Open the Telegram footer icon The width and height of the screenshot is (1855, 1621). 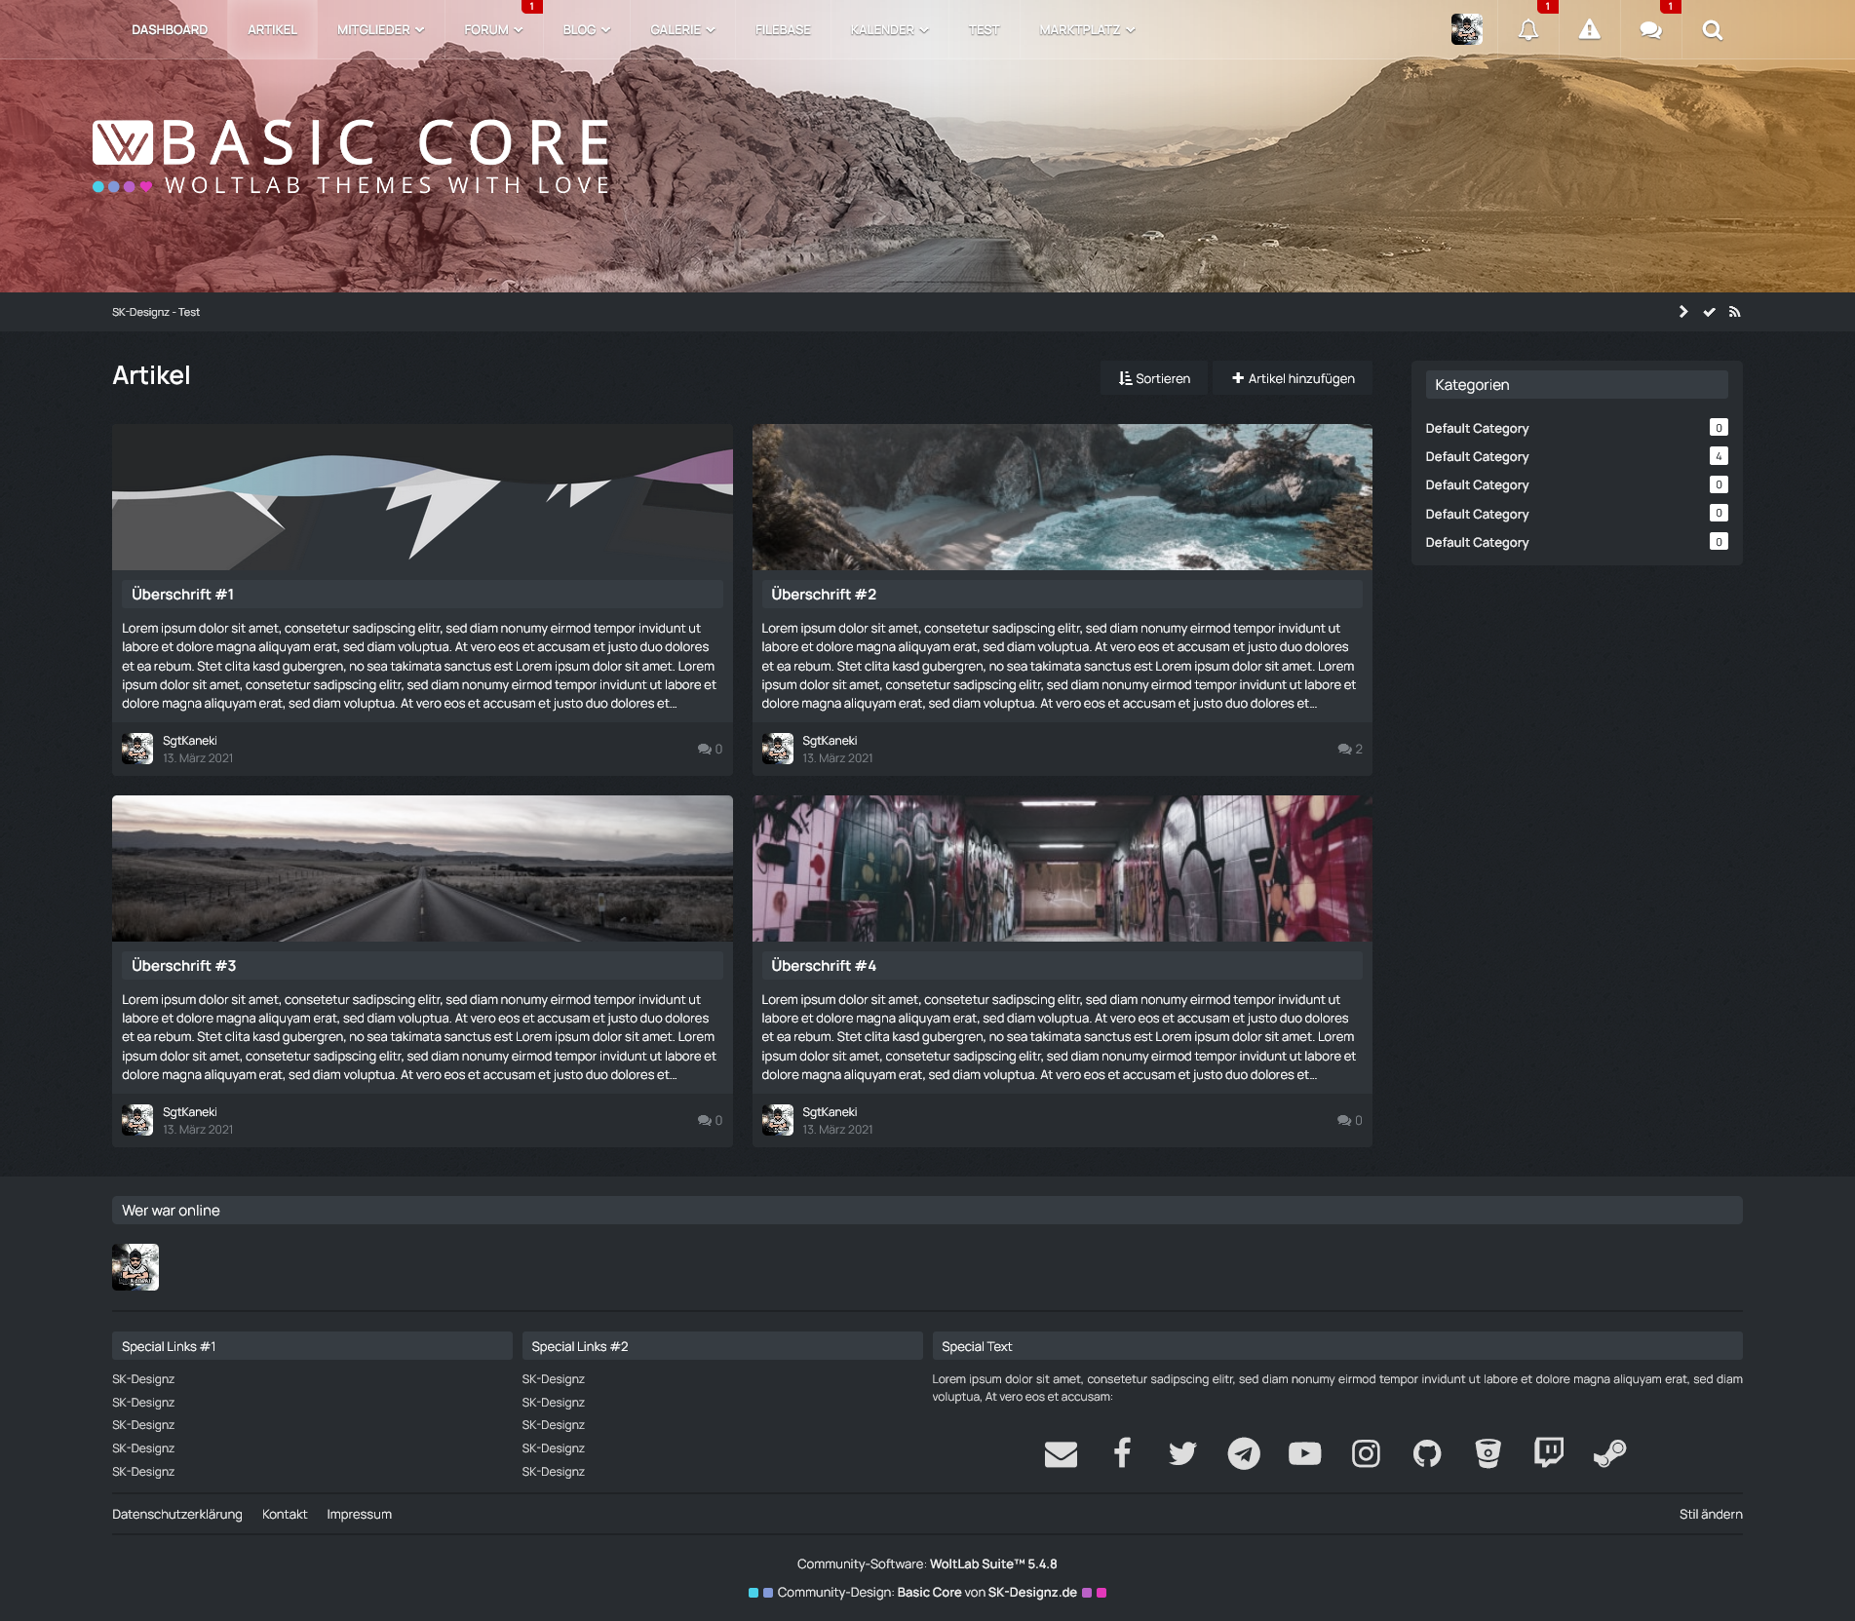pos(1243,1453)
